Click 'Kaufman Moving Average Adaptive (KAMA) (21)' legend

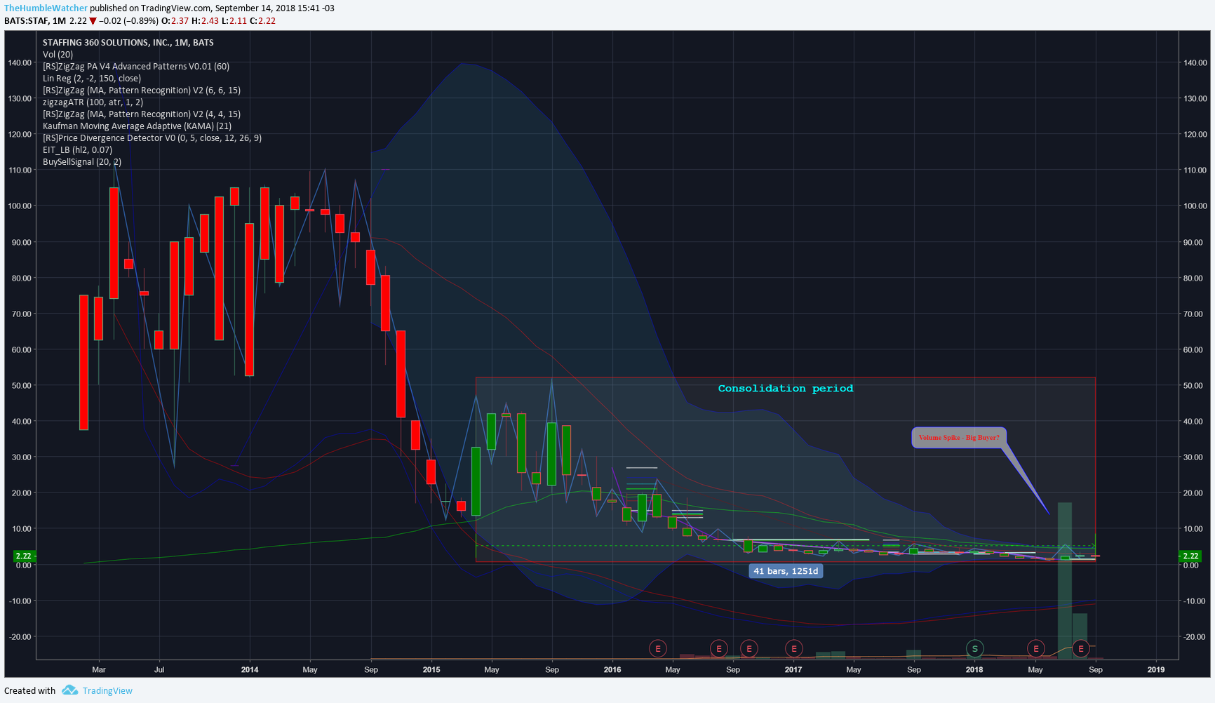click(137, 126)
